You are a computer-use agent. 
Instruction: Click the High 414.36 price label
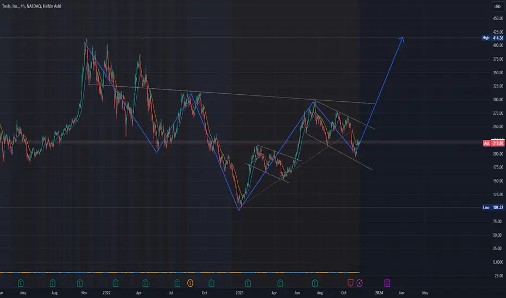pos(493,38)
